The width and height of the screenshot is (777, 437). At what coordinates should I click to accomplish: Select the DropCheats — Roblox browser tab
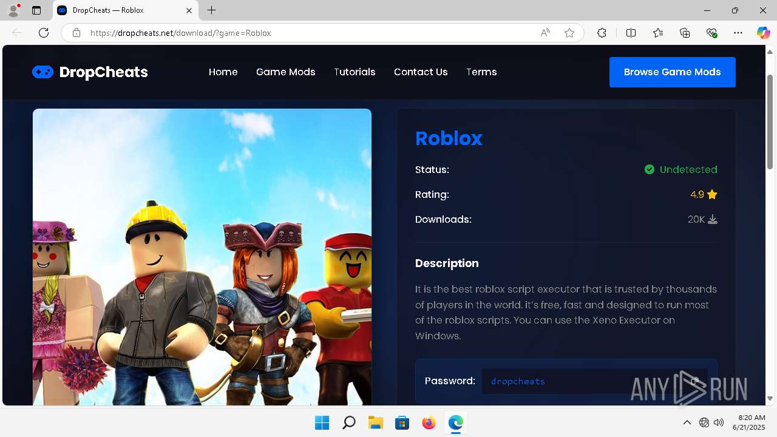click(x=126, y=10)
